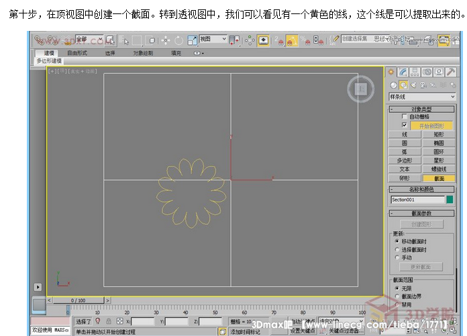The image size is (467, 336).
Task: Collapse the 截面参数 rollout
Action: point(422,213)
